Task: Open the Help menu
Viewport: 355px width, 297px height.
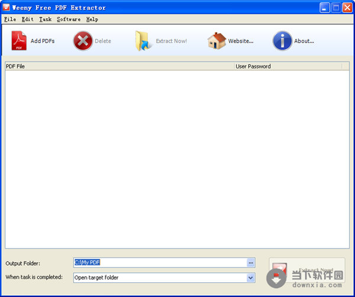Action: [x=92, y=19]
